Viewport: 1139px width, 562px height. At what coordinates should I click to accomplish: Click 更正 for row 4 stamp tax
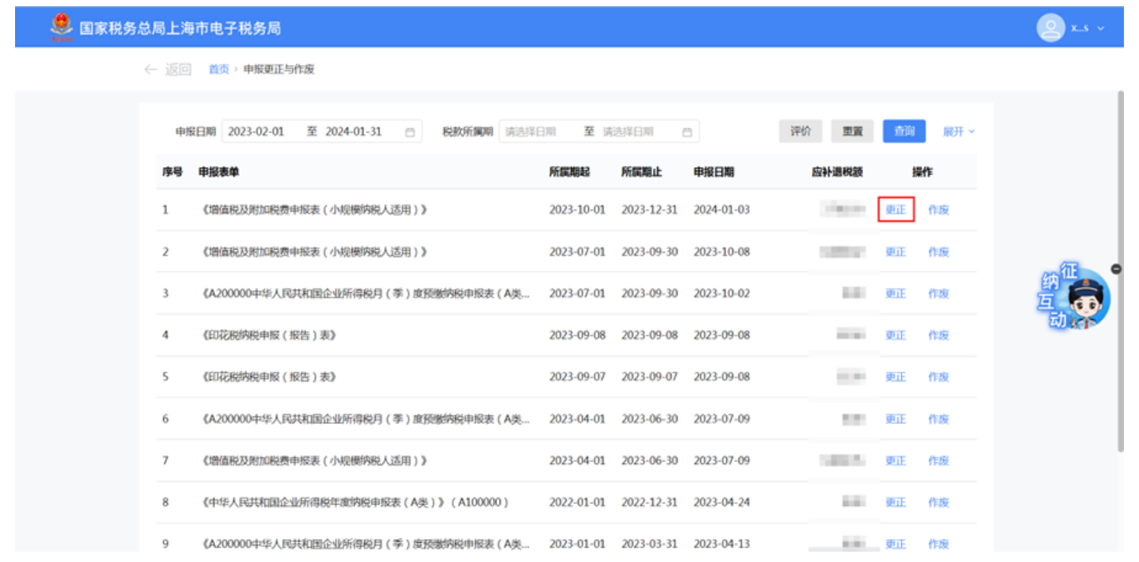pos(895,335)
